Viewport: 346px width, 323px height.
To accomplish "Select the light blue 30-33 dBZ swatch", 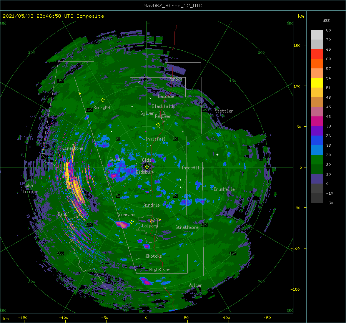I will tap(317, 150).
